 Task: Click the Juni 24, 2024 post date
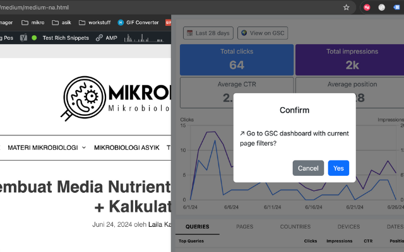click(112, 224)
